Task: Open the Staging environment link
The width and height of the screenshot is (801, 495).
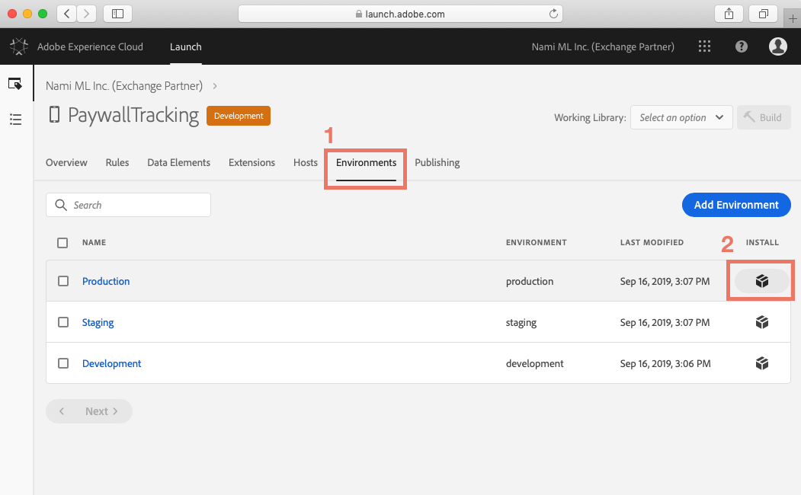Action: [98, 323]
